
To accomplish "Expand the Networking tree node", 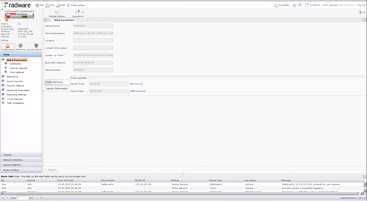I will pyautogui.click(x=3, y=77).
